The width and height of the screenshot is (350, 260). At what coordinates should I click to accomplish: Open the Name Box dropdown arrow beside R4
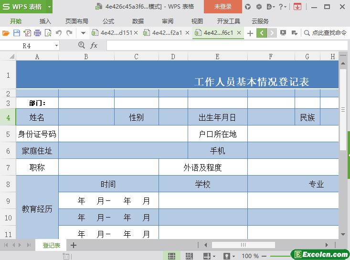tap(56, 46)
